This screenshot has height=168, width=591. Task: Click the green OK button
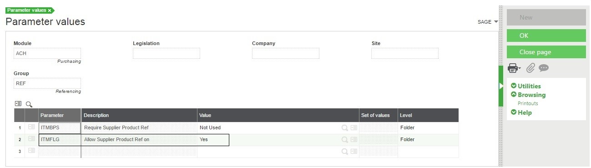coord(546,36)
